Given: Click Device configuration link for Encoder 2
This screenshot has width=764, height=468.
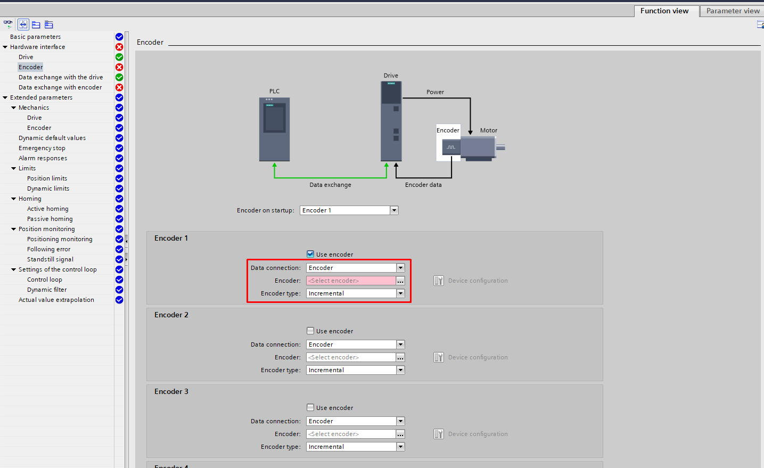Looking at the screenshot, I should coord(478,357).
